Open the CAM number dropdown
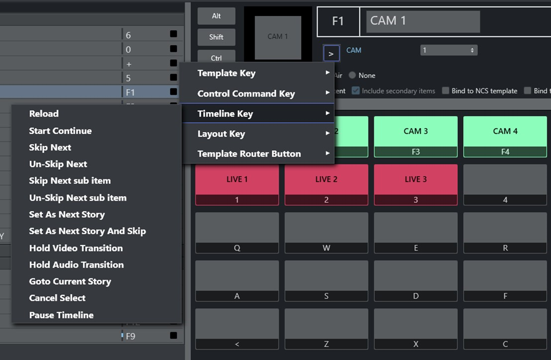 pos(449,50)
